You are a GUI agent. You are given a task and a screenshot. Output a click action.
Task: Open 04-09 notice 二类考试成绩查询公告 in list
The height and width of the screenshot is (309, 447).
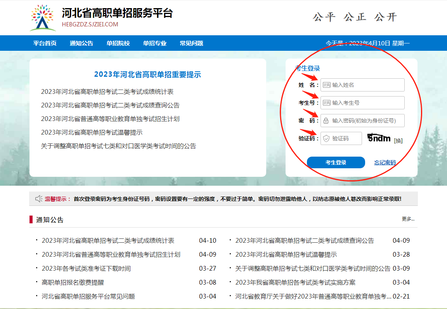305,241
